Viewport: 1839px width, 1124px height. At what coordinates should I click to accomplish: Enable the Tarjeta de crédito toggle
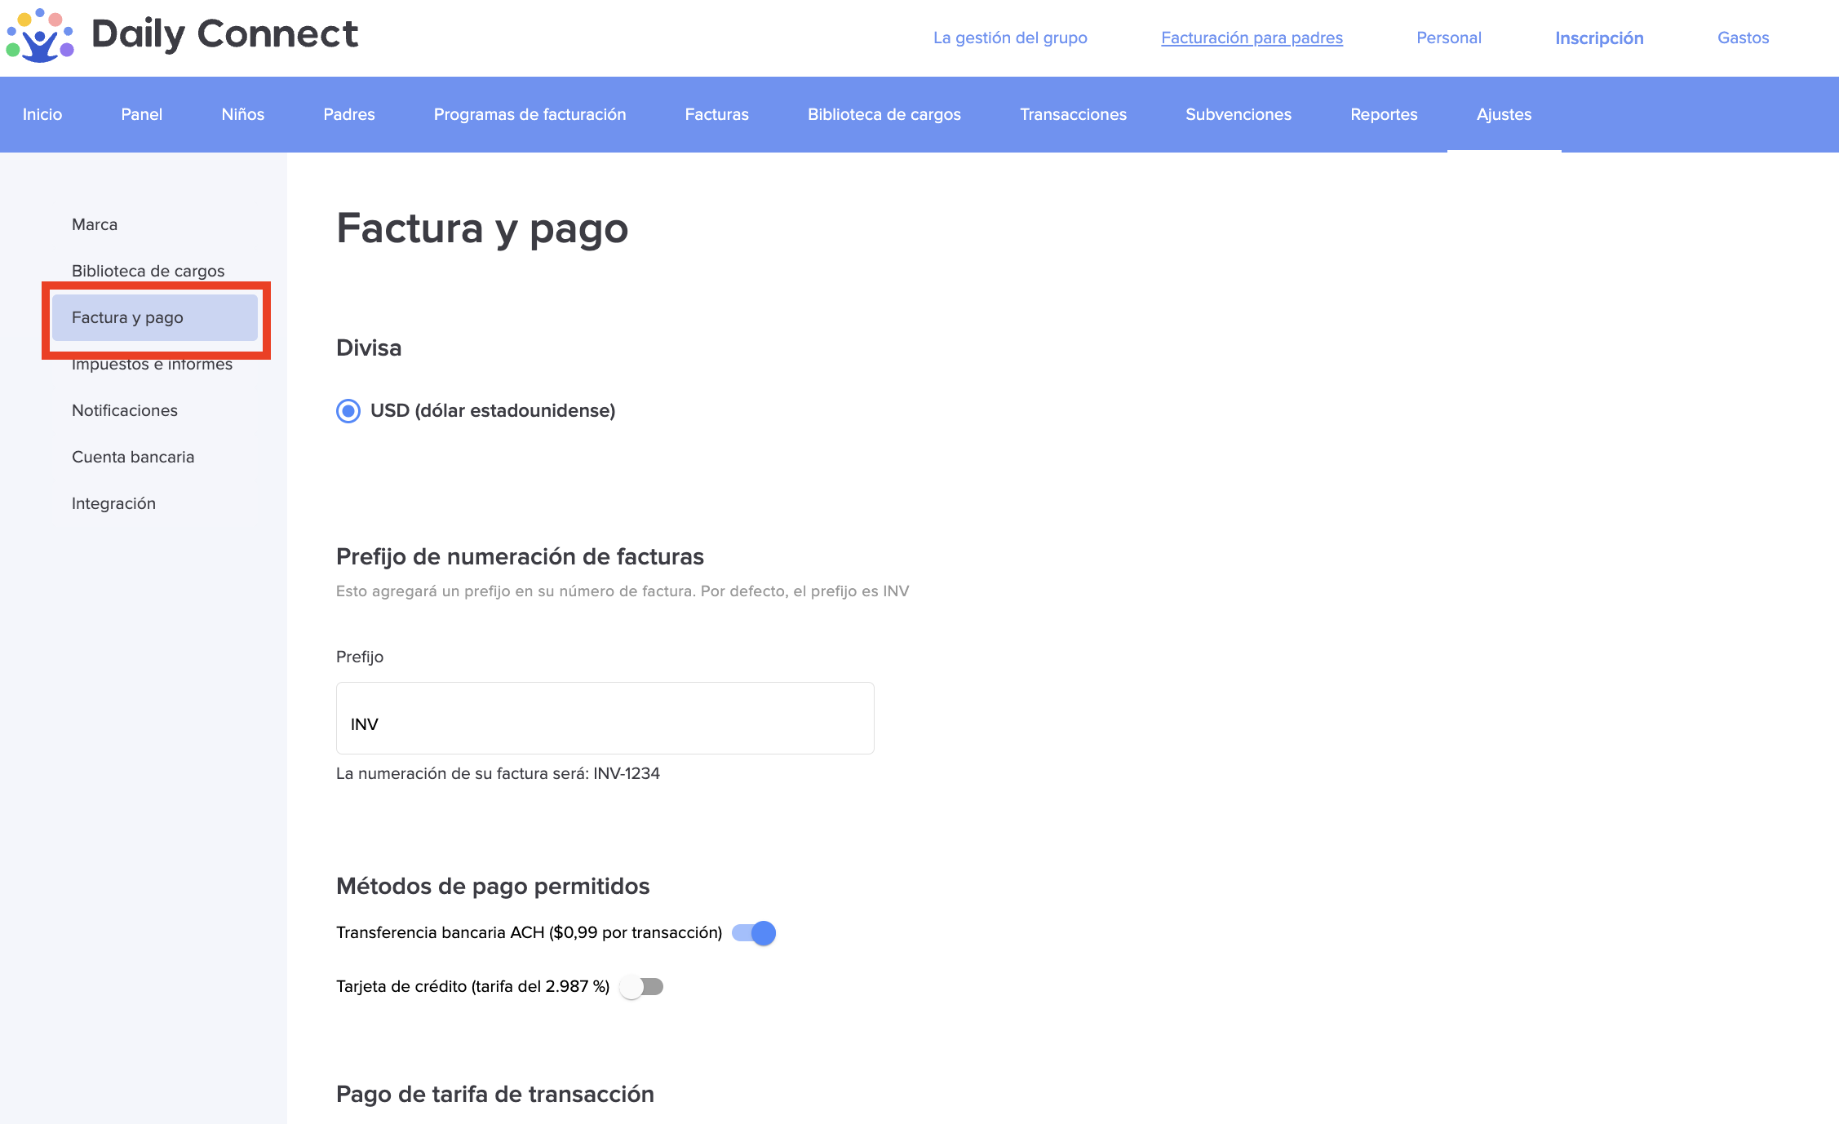pyautogui.click(x=641, y=987)
